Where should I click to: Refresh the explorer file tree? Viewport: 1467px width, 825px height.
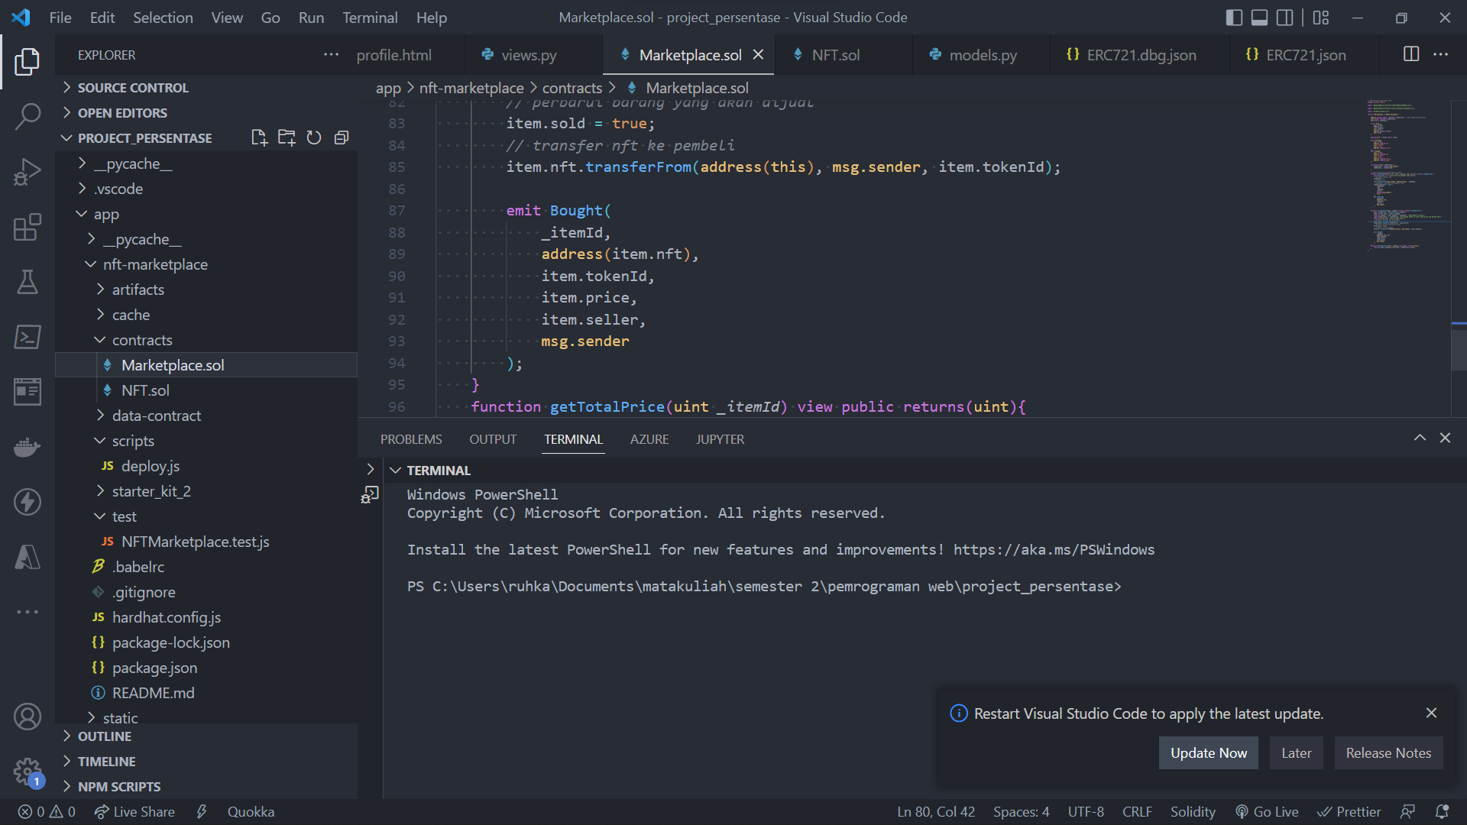click(x=314, y=137)
